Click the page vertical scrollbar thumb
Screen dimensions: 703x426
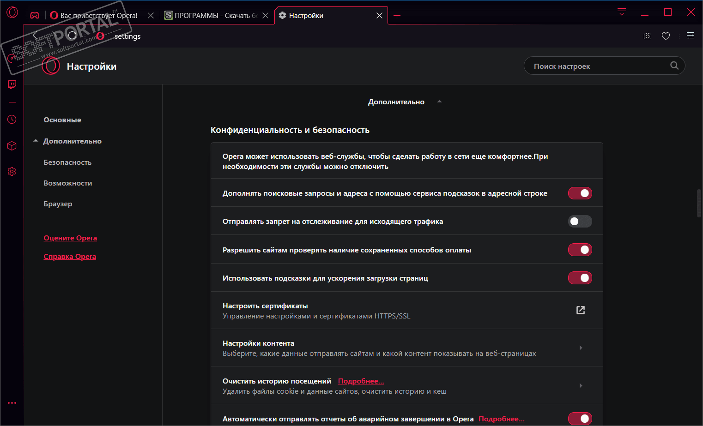699,203
